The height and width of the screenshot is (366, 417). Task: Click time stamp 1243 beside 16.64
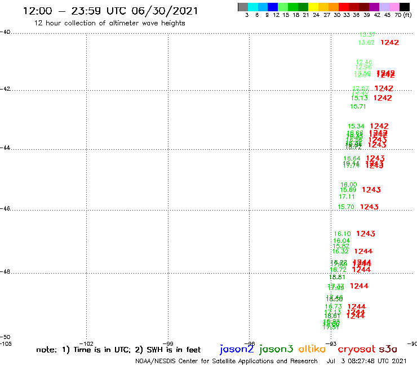tap(375, 158)
